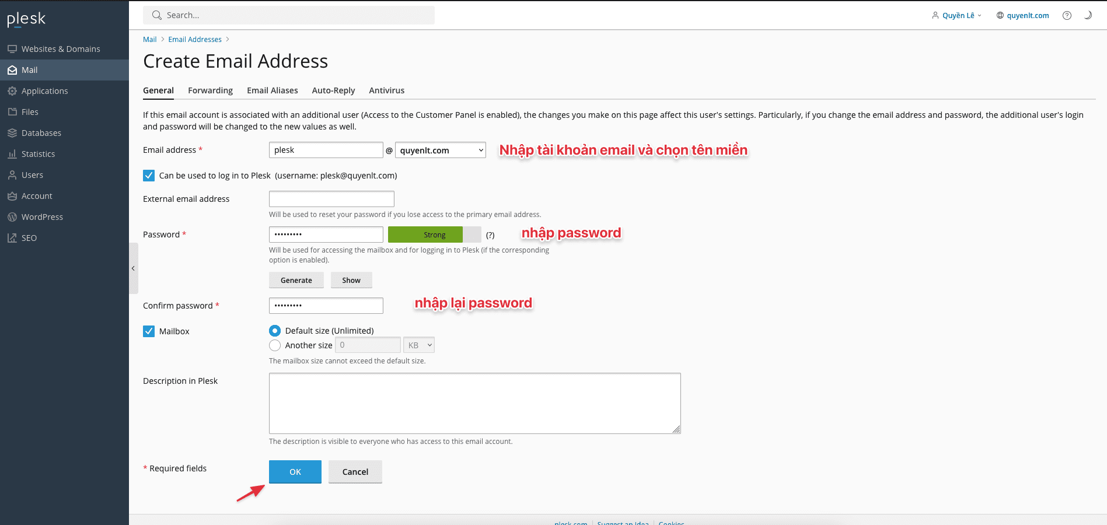Click the Websites & Domains sidebar icon
The height and width of the screenshot is (525, 1107).
(x=12, y=49)
